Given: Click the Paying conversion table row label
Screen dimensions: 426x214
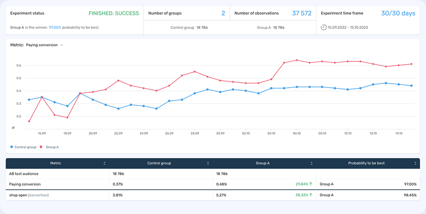Looking at the screenshot, I should point(25,184).
